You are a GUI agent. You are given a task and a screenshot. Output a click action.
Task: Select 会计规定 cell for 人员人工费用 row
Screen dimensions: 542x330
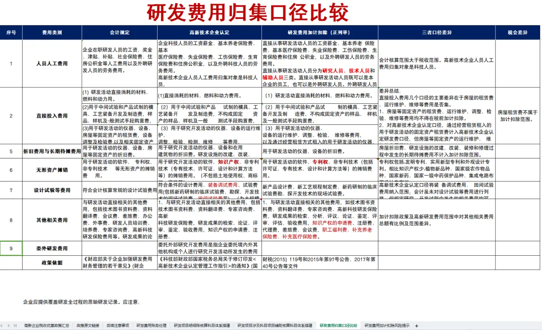point(119,64)
